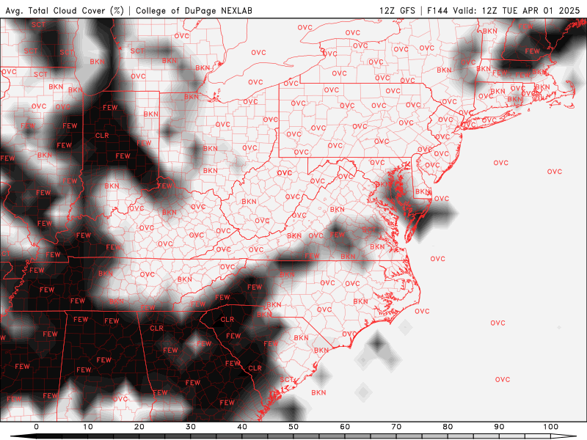Click the '50' value on the color scale
The image size is (587, 440).
pos(293,427)
